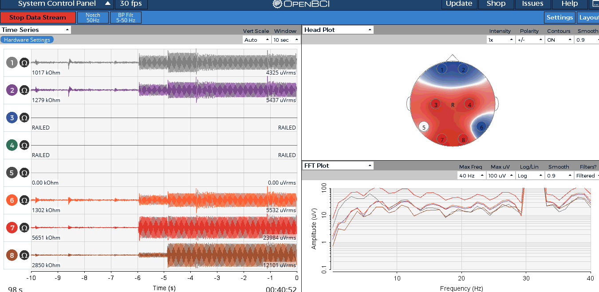Expand the Max Freq 40 Hz dropdown
This screenshot has height=292, width=599.
[x=471, y=175]
